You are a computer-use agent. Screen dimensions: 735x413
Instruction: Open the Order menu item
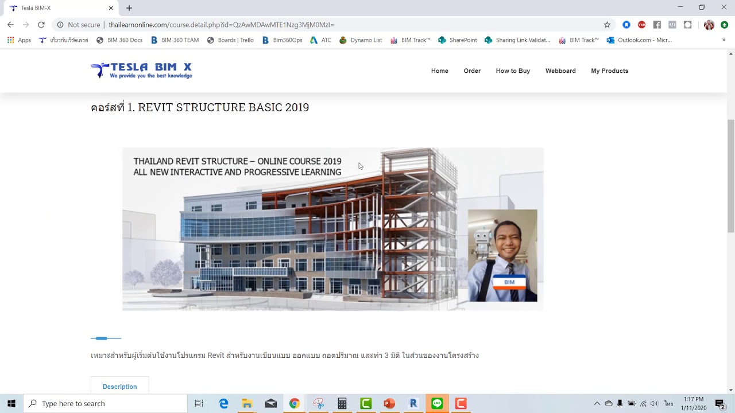point(472,71)
